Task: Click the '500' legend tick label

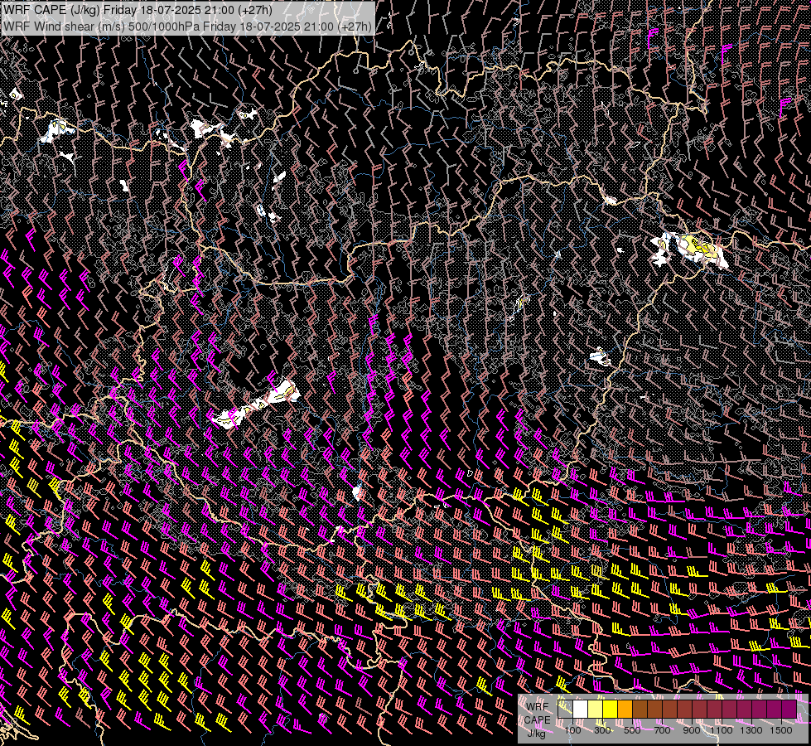Action: click(x=632, y=730)
